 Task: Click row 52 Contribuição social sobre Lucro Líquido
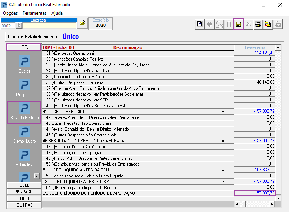[138, 176]
